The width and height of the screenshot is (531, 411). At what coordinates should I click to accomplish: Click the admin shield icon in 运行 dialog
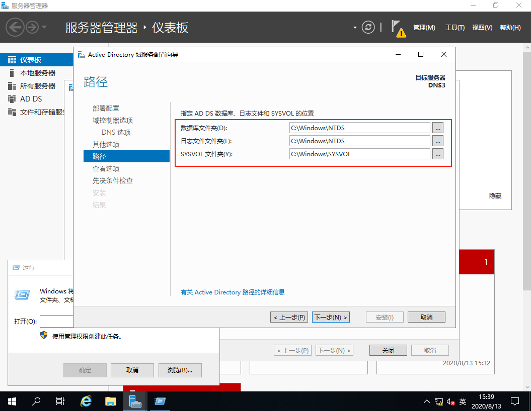pos(44,335)
